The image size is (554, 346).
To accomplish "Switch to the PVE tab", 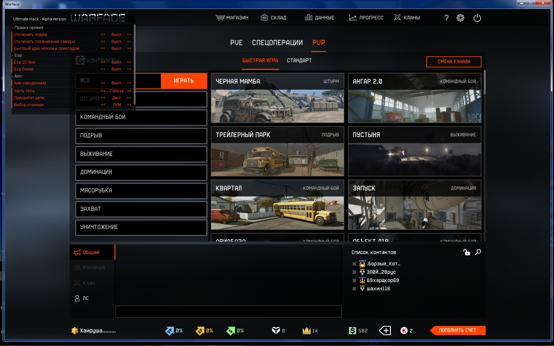I will coord(236,43).
